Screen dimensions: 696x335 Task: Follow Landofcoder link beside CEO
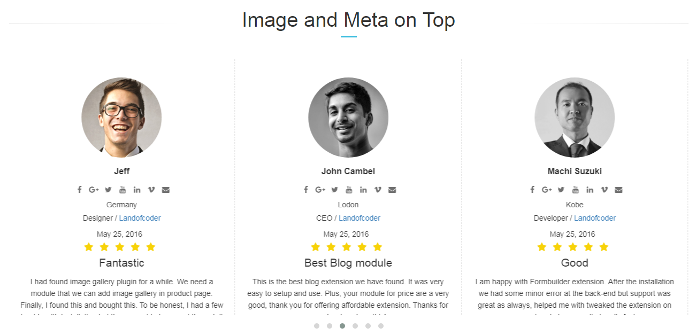pos(360,218)
